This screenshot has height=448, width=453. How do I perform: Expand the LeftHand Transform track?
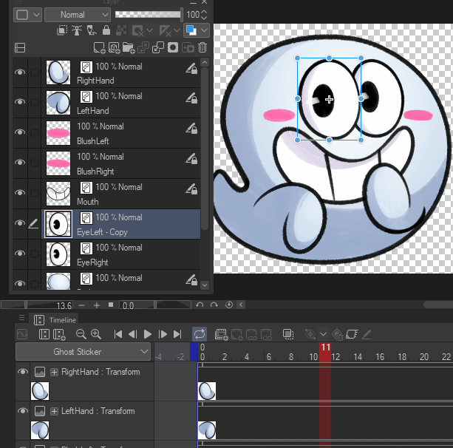click(x=54, y=411)
